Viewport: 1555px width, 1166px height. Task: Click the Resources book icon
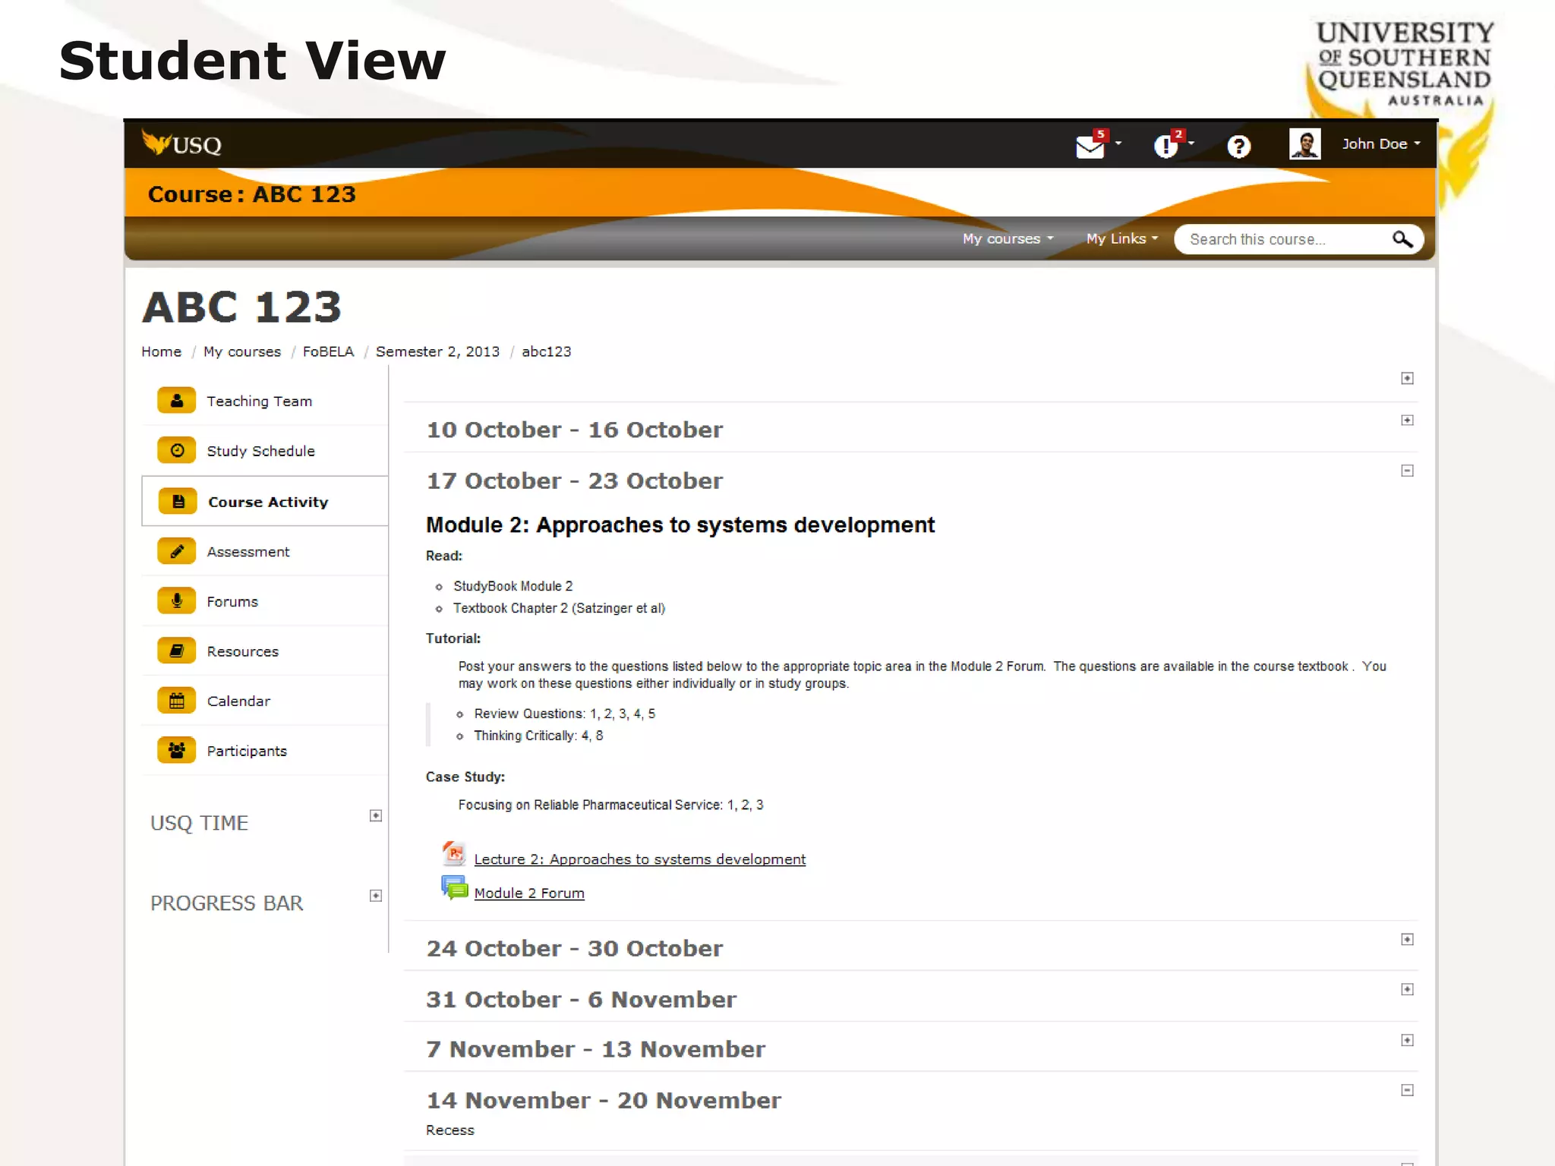coord(177,651)
